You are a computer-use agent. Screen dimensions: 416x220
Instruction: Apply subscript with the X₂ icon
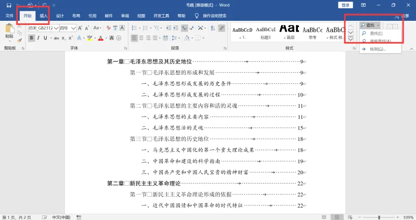click(63, 38)
